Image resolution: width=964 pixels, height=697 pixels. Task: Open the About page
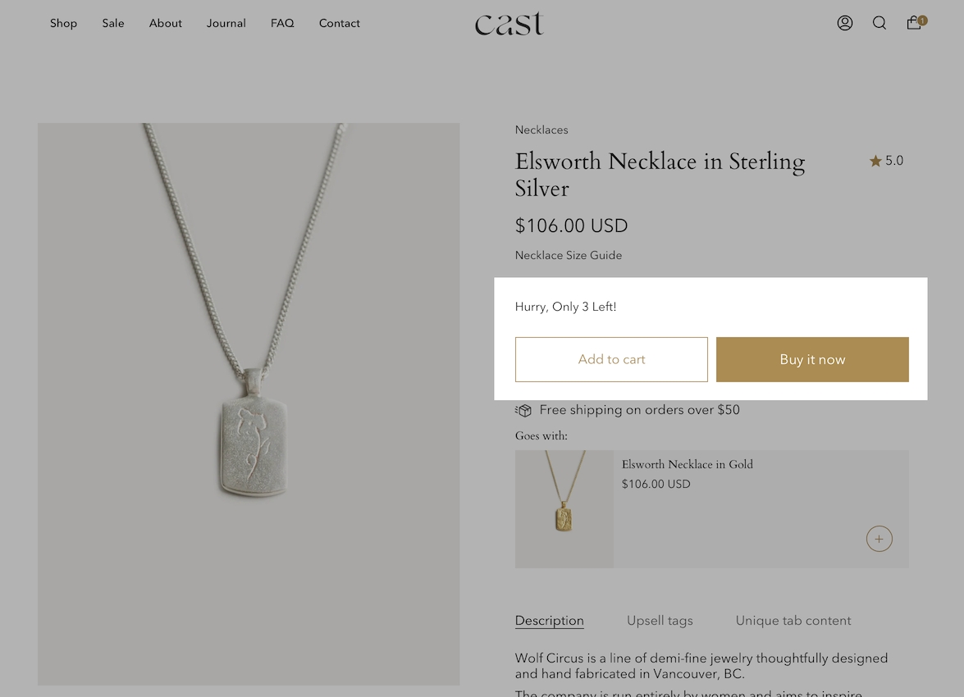click(166, 23)
